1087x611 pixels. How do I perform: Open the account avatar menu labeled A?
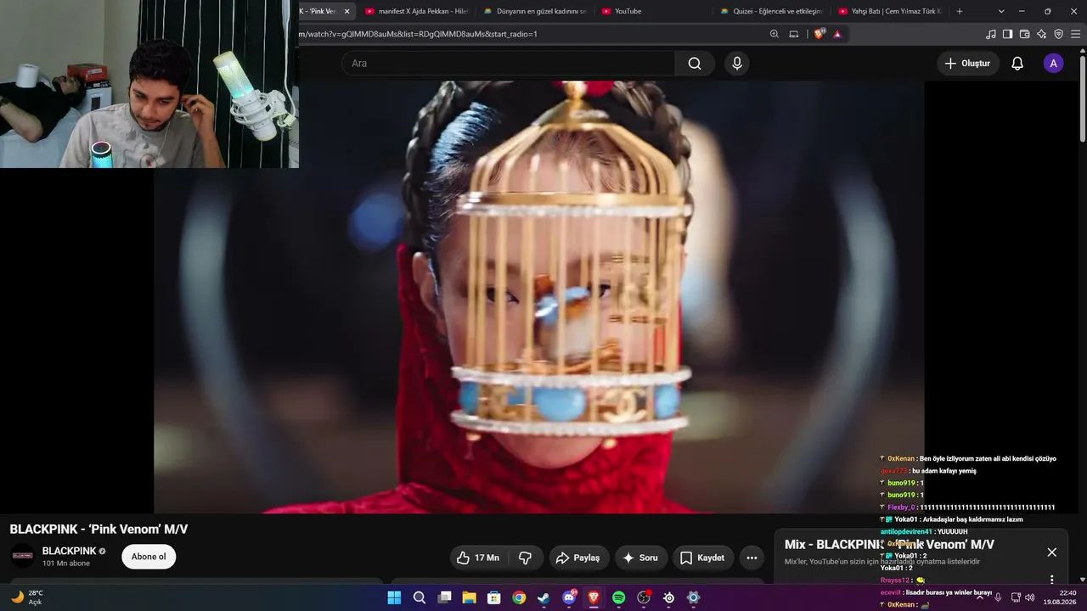[1053, 64]
